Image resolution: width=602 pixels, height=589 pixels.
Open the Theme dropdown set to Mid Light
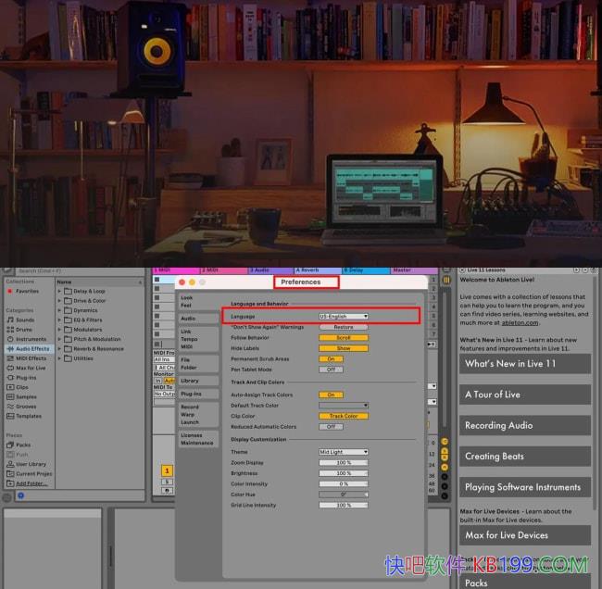click(x=343, y=452)
